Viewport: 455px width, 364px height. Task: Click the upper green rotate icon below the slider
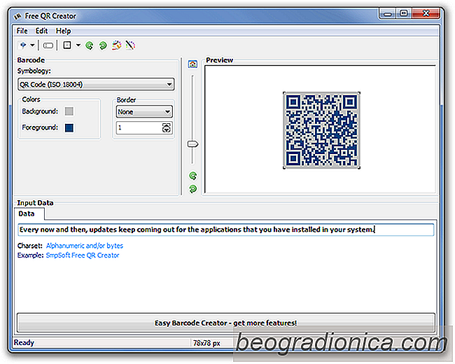193,176
